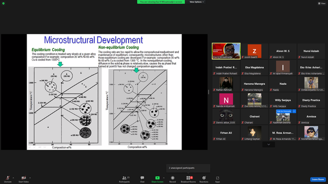Click muted mic icon on Firhan Ali

click(214, 139)
